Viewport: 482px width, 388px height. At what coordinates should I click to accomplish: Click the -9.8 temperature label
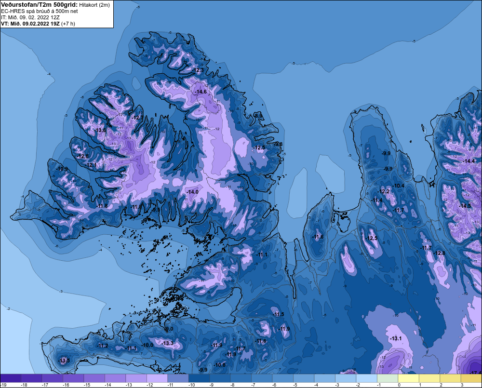278,144
